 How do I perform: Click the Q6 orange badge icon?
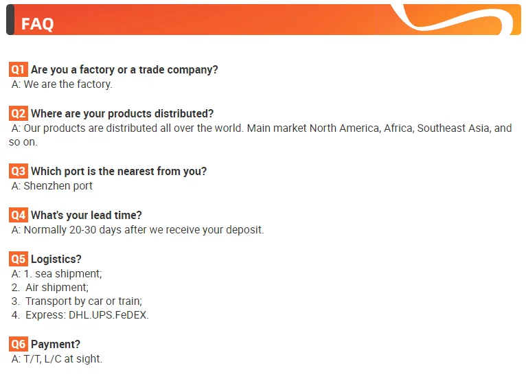(x=18, y=344)
